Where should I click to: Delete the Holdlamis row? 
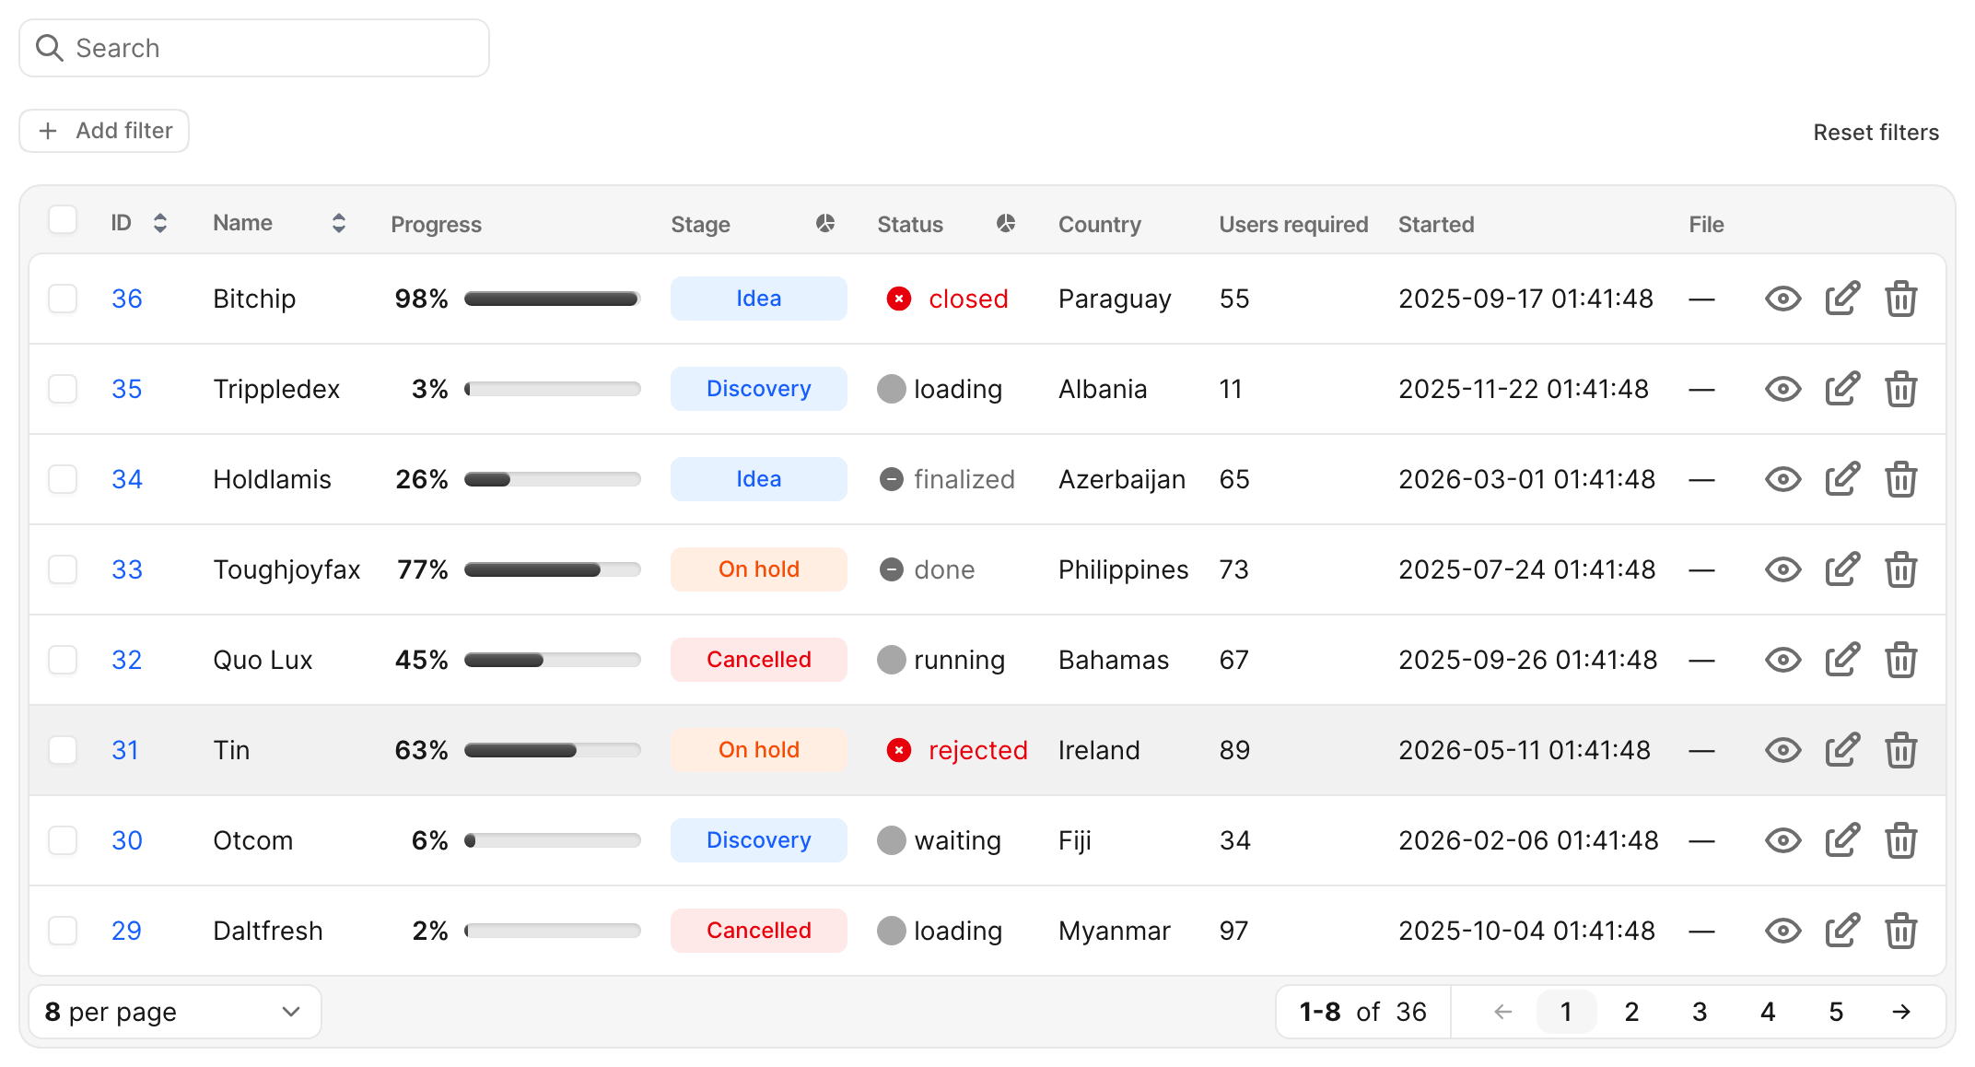pyautogui.click(x=1900, y=479)
